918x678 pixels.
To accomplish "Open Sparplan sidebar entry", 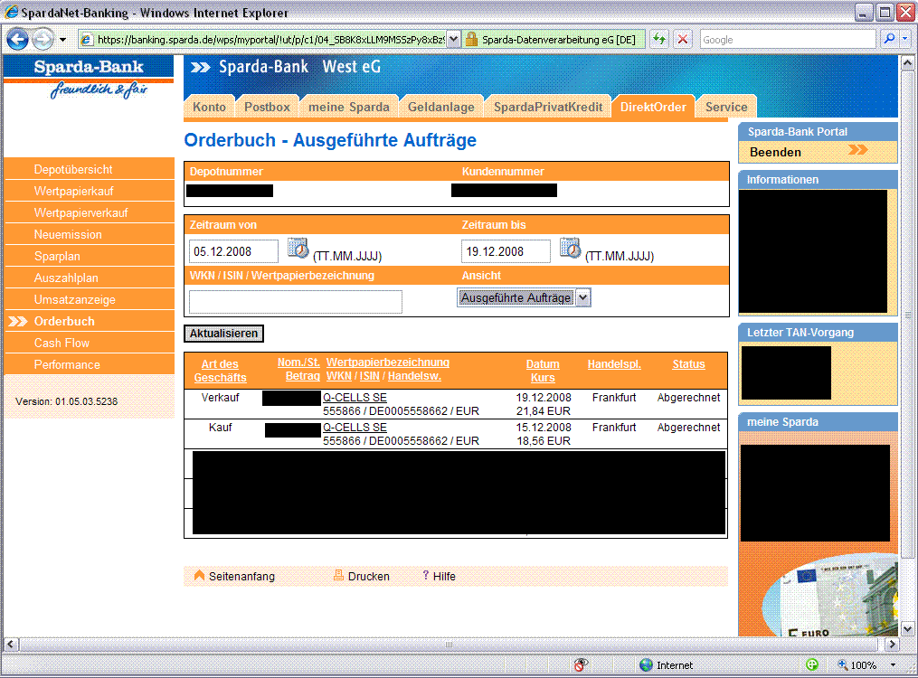I will 89,256.
